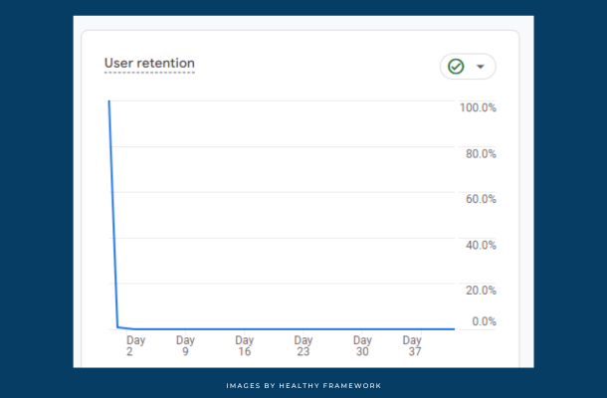Click the 100.0% y-axis label
This screenshot has height=398, width=607.
(478, 107)
